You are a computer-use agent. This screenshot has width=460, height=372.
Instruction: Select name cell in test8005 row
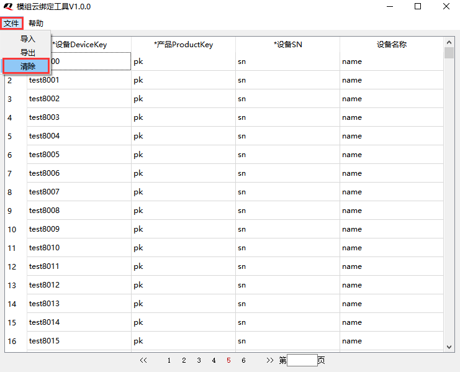pyautogui.click(x=392, y=155)
